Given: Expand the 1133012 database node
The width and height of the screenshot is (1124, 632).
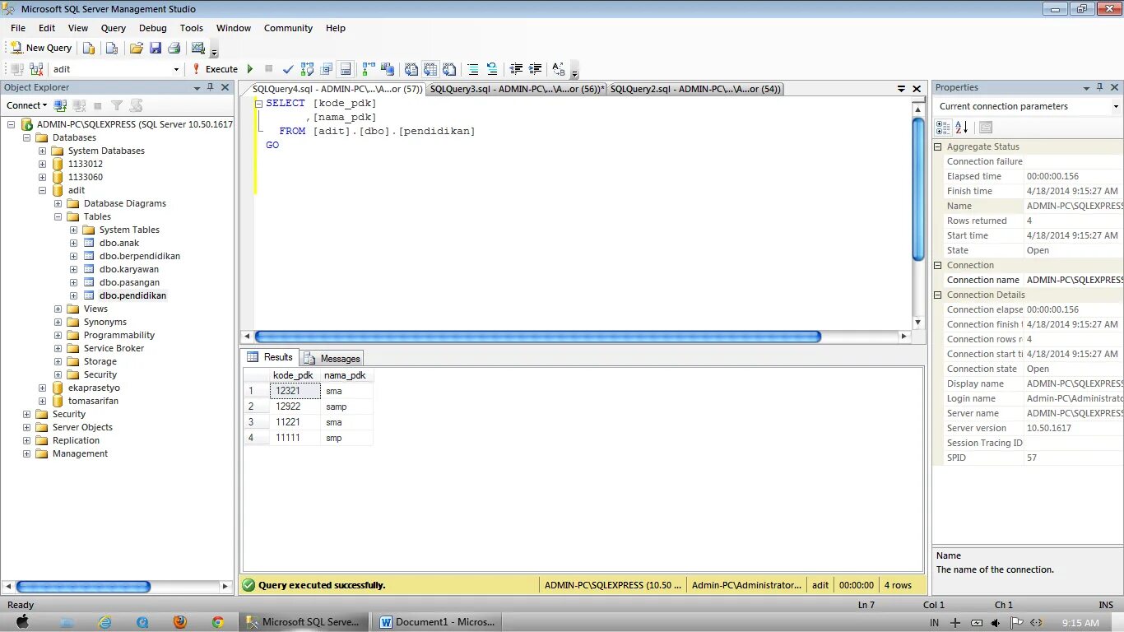Looking at the screenshot, I should pos(42,164).
